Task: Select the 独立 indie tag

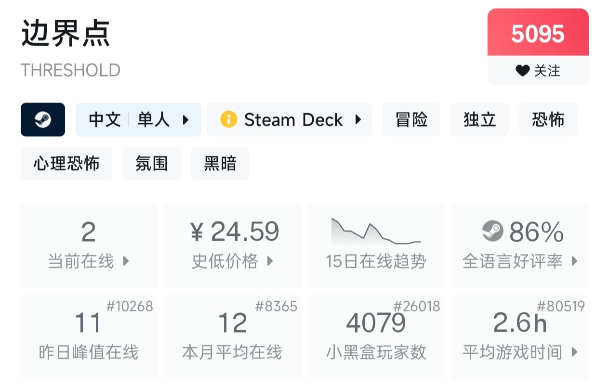Action: point(480,119)
